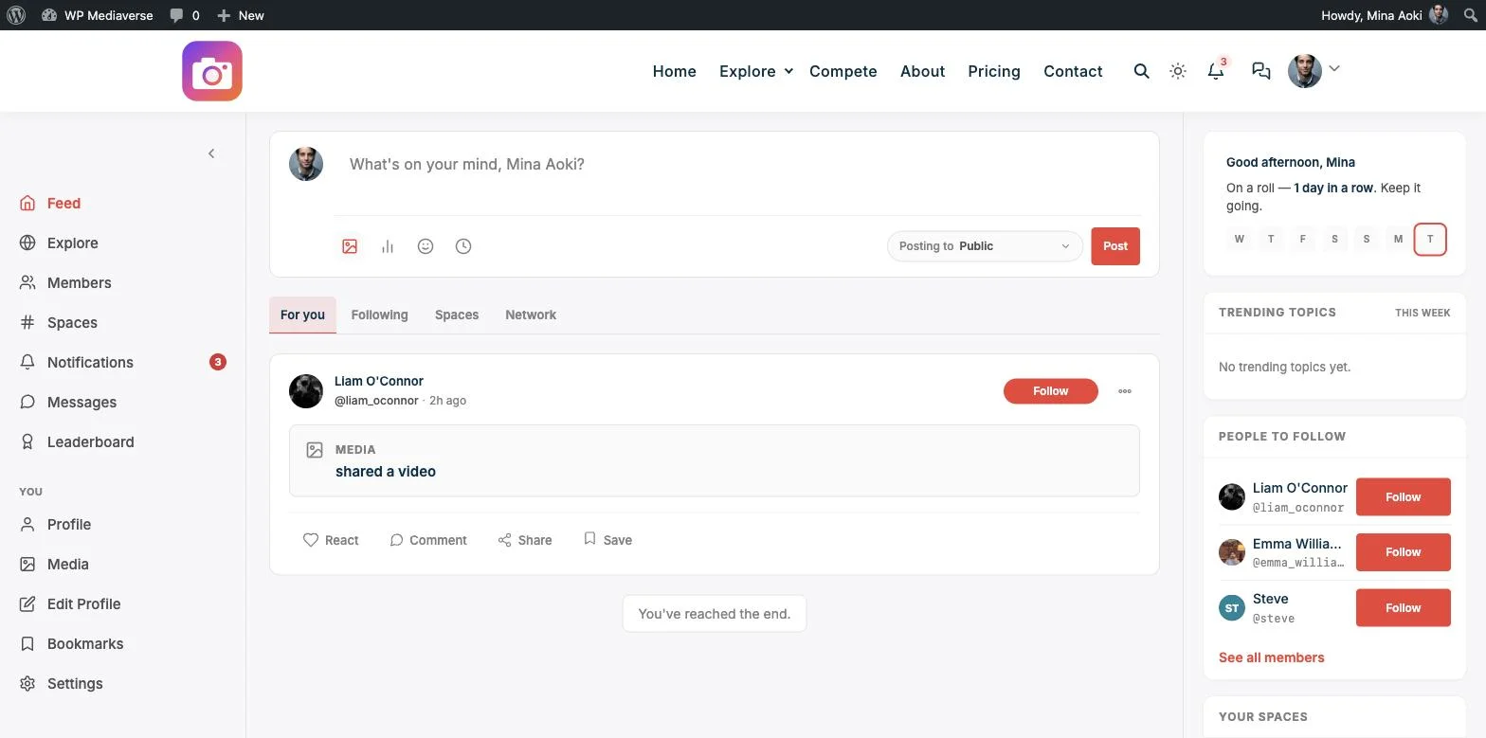
Task: Click Liam O'Connor's post avatar
Action: click(x=306, y=391)
